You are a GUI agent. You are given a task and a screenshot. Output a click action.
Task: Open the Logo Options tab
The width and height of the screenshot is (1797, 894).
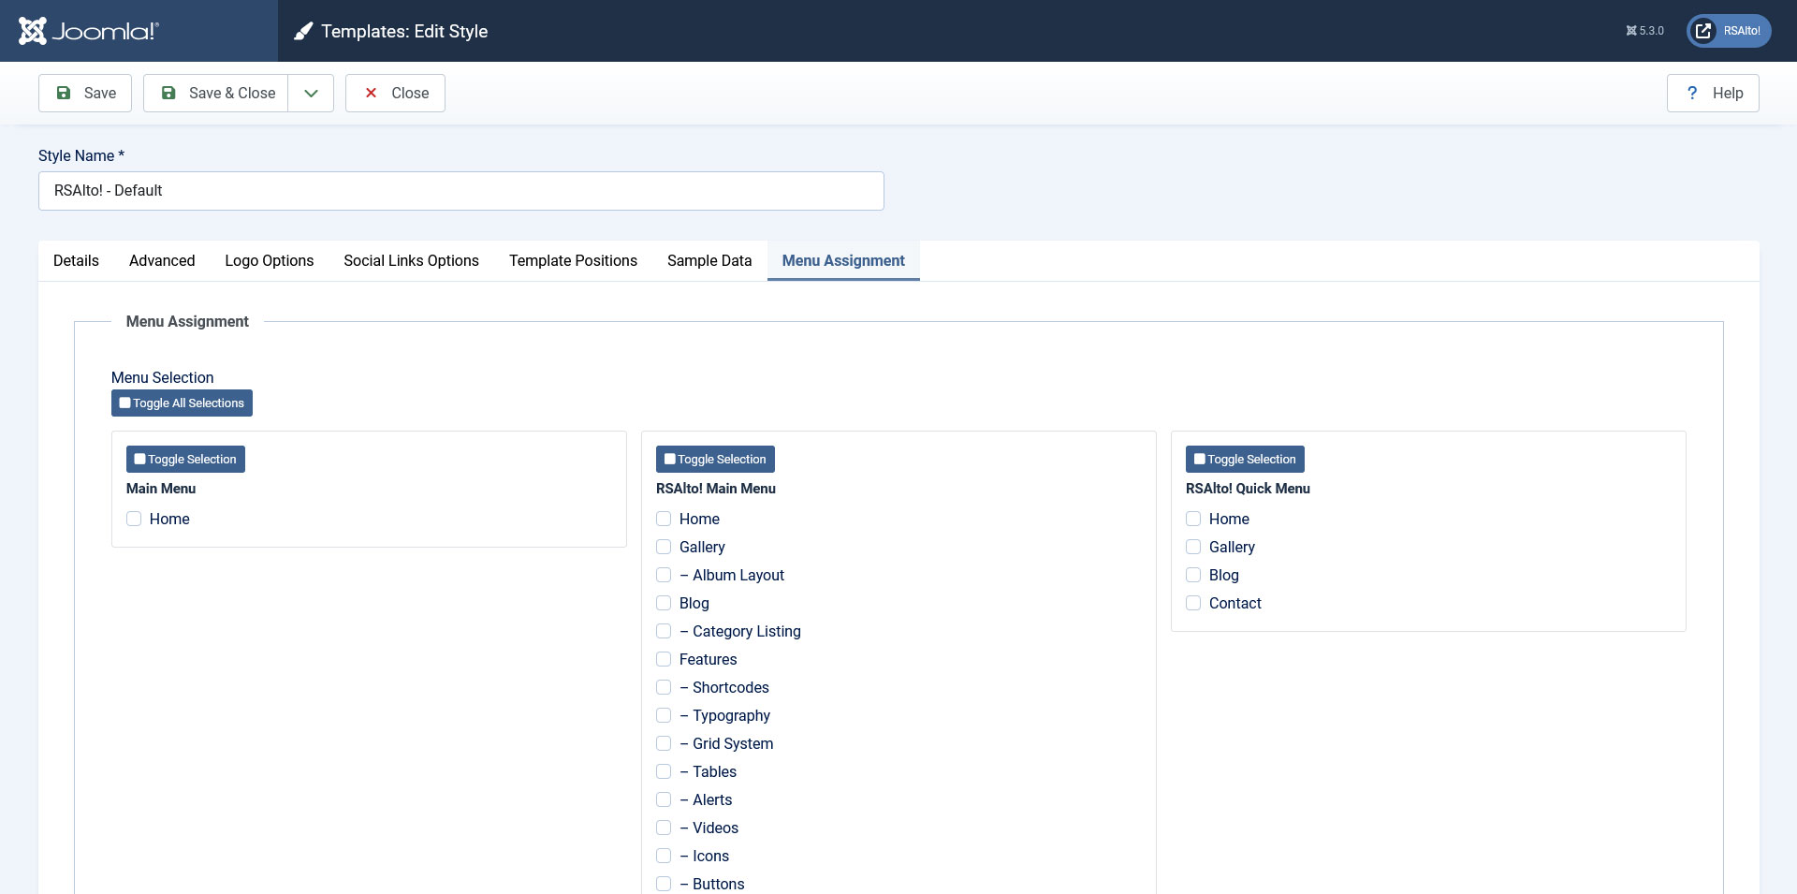pos(270,260)
